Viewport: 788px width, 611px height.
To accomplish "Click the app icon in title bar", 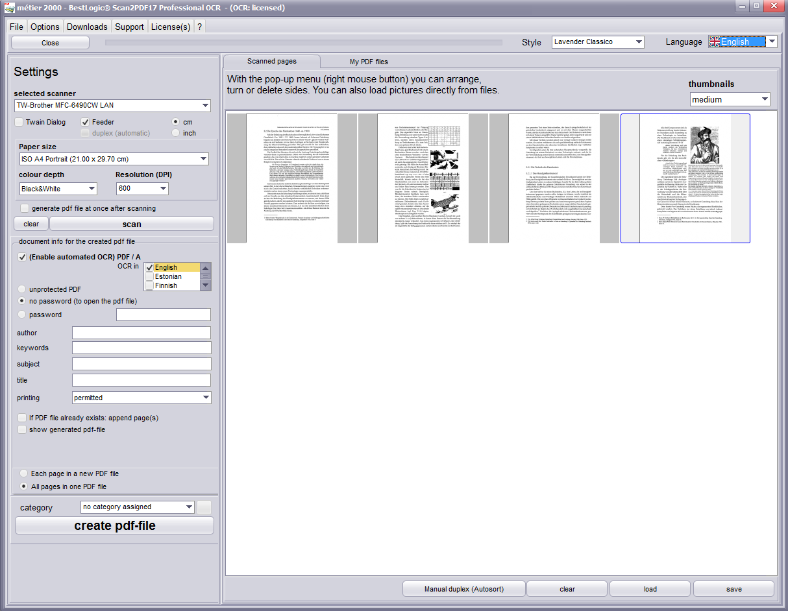I will pyautogui.click(x=9, y=7).
